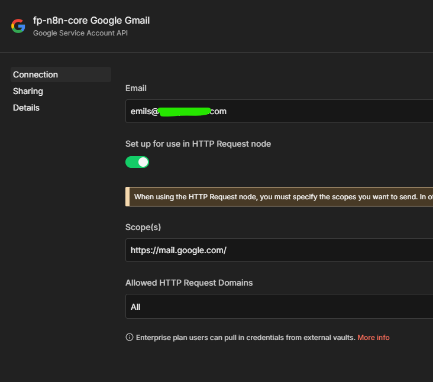Image resolution: width=433 pixels, height=382 pixels.
Task: Click the Email field label
Action: point(136,88)
